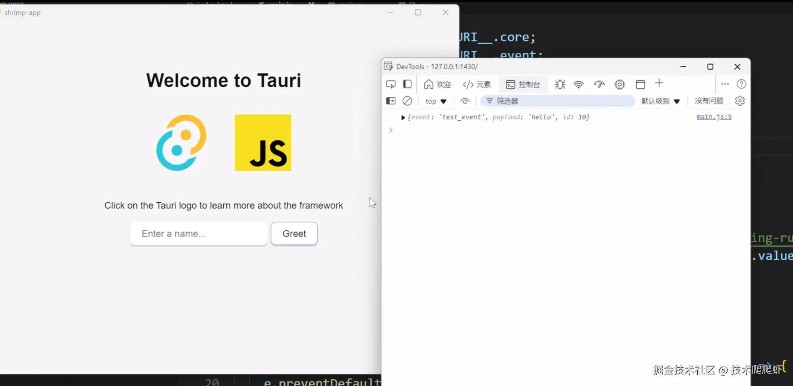Minimize the shrimp-app window
The height and width of the screenshot is (386, 793).
tap(390, 13)
